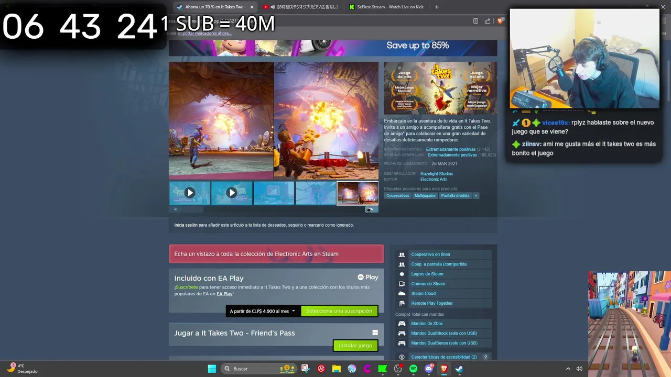Click the thumbnail strip scrollbar track
The width and height of the screenshot is (671, 377).
273,209
